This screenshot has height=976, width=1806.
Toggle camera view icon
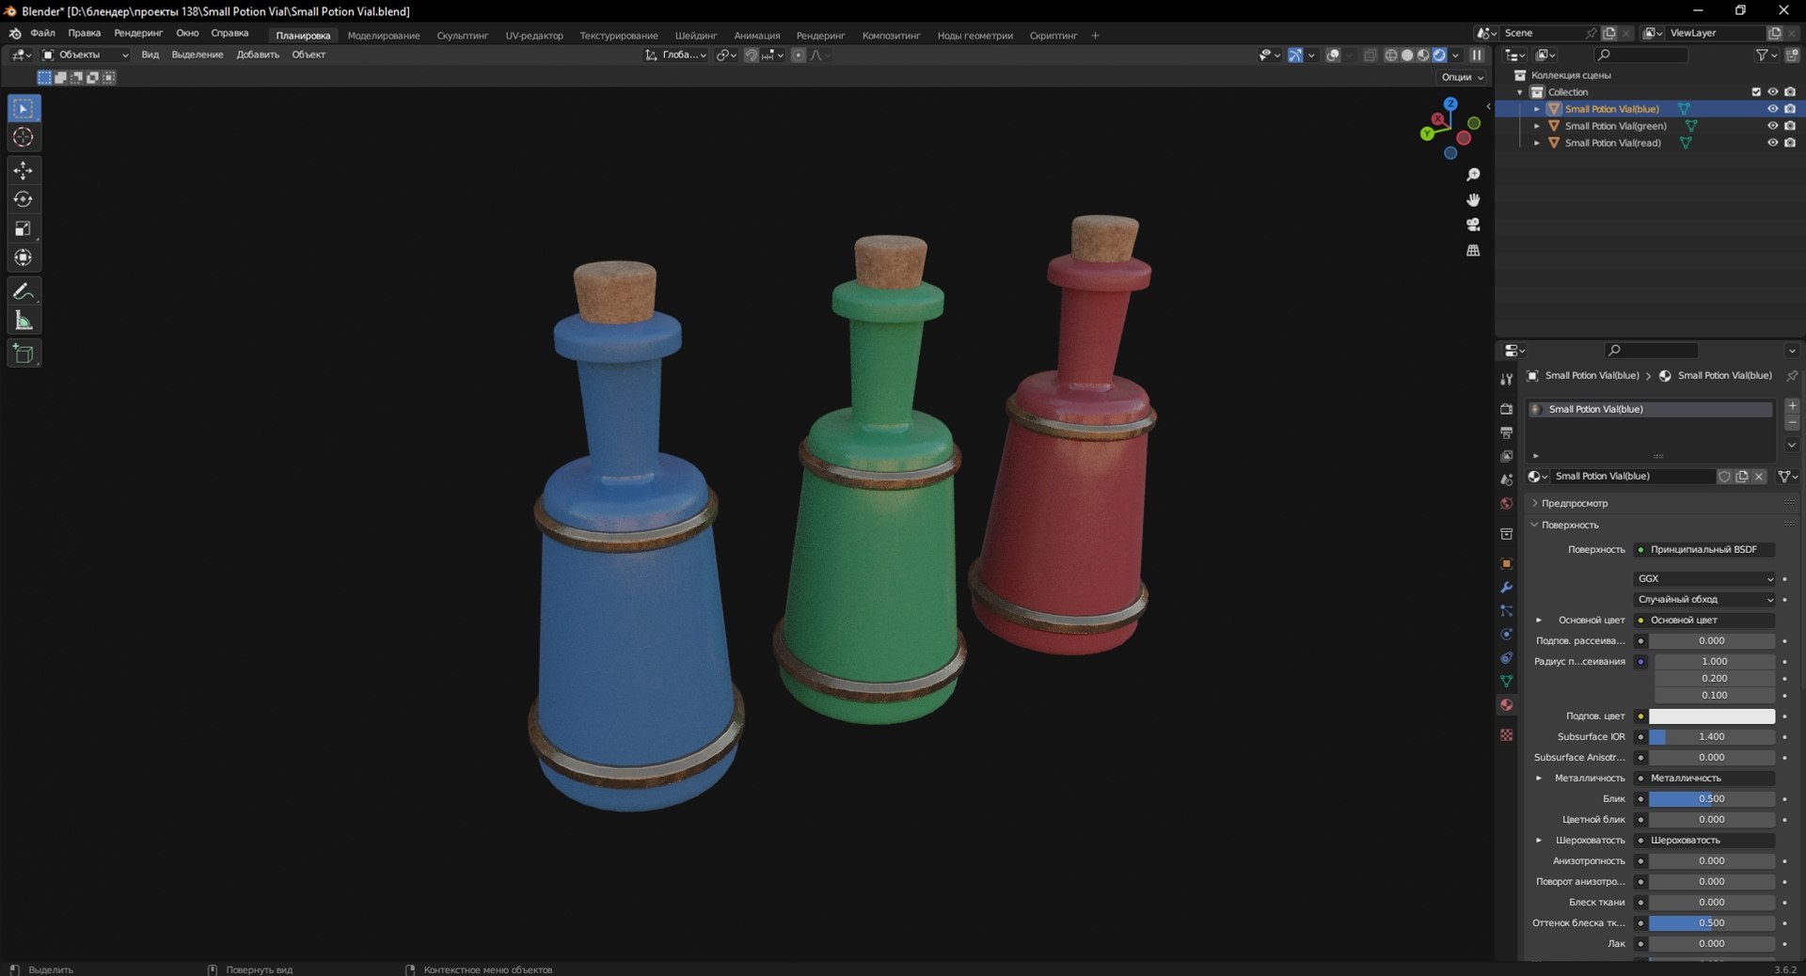coord(1473,225)
